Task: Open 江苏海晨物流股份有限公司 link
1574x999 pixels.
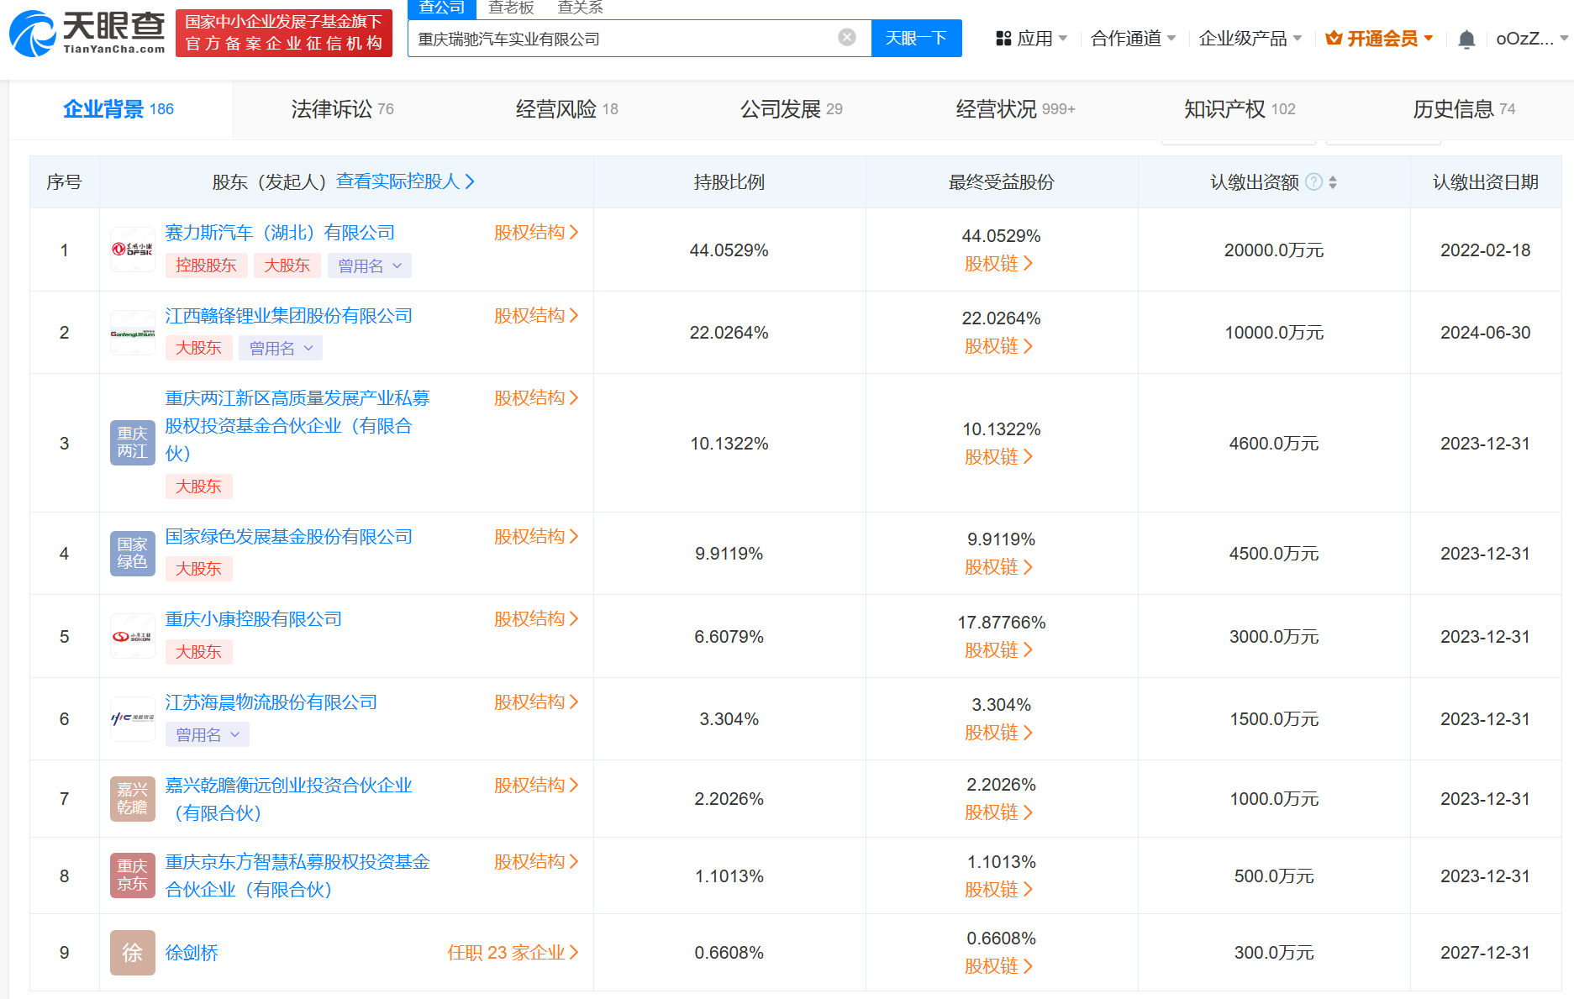Action: (x=271, y=702)
